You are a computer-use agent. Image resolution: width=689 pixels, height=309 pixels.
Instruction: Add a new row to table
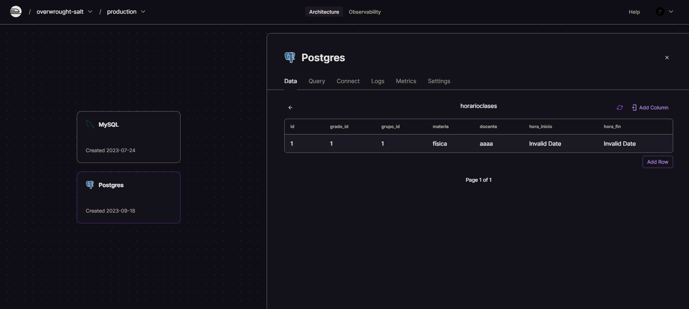[x=658, y=162]
